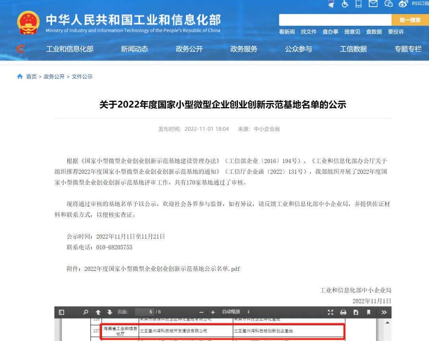The width and height of the screenshot is (429, 341).
Task: Click the 统一搜索 search button
Action: (x=410, y=19)
